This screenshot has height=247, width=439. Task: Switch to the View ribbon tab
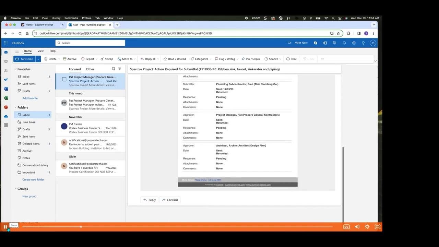[x=40, y=51]
